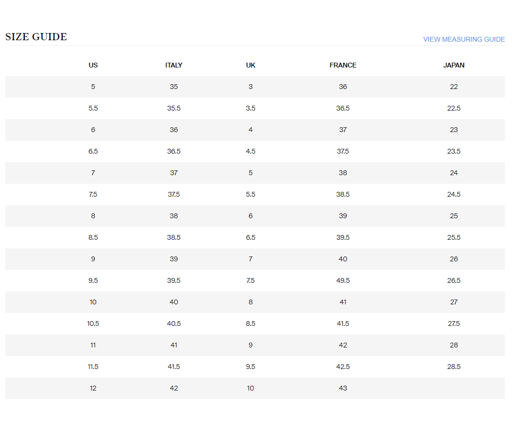Click US size 7.5 cell

[x=93, y=194]
